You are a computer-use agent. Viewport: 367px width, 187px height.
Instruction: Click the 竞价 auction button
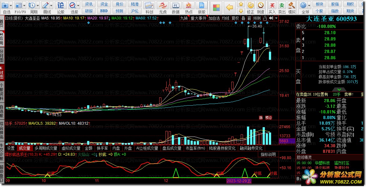point(119,4)
